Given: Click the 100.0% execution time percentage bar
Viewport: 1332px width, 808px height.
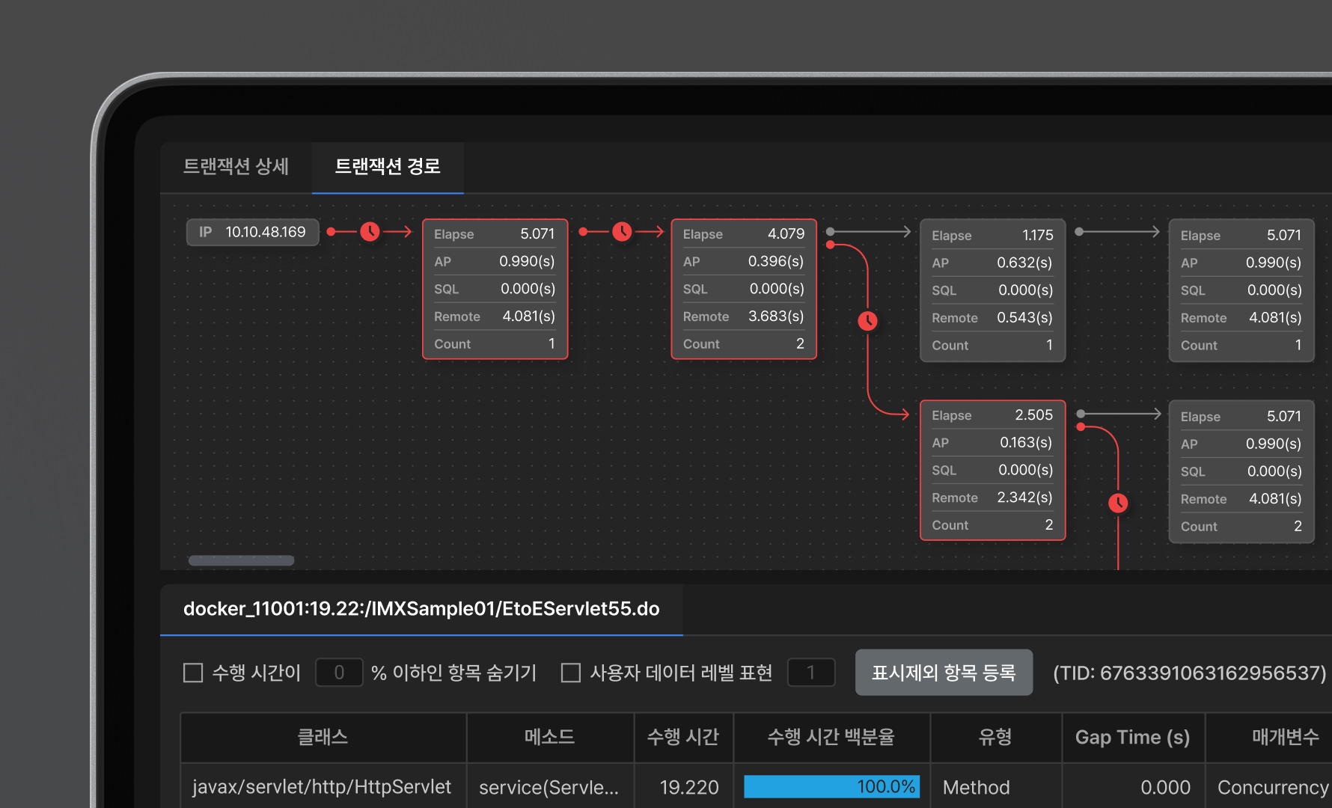Looking at the screenshot, I should tap(831, 787).
